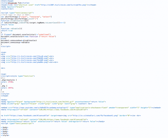Click the .ahgcrewstyle selector line

pos(9,80)
